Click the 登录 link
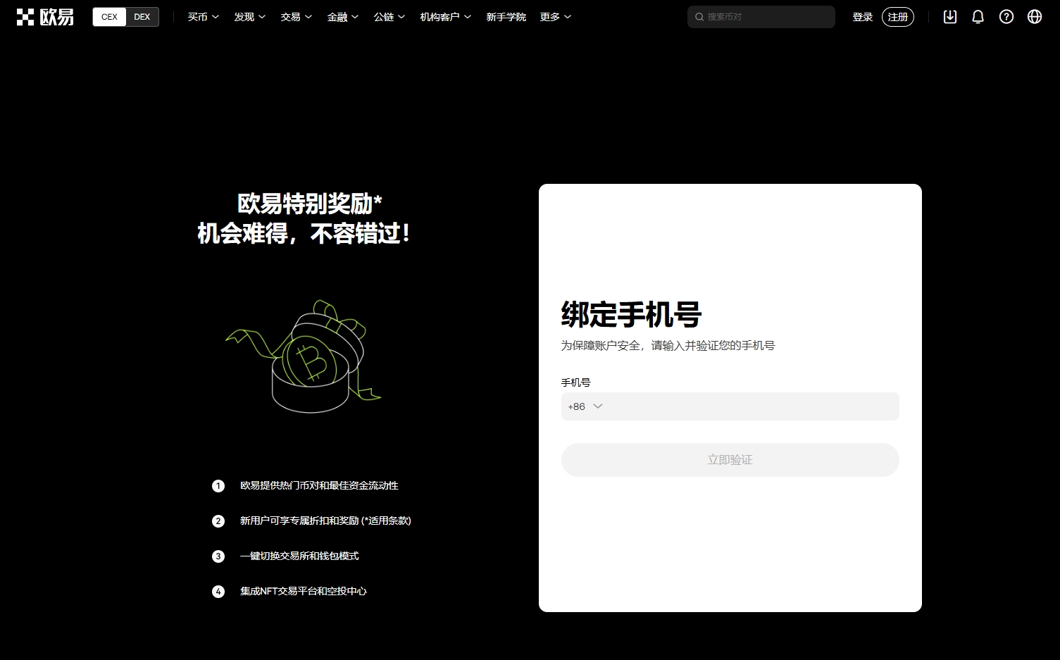 pyautogui.click(x=862, y=16)
